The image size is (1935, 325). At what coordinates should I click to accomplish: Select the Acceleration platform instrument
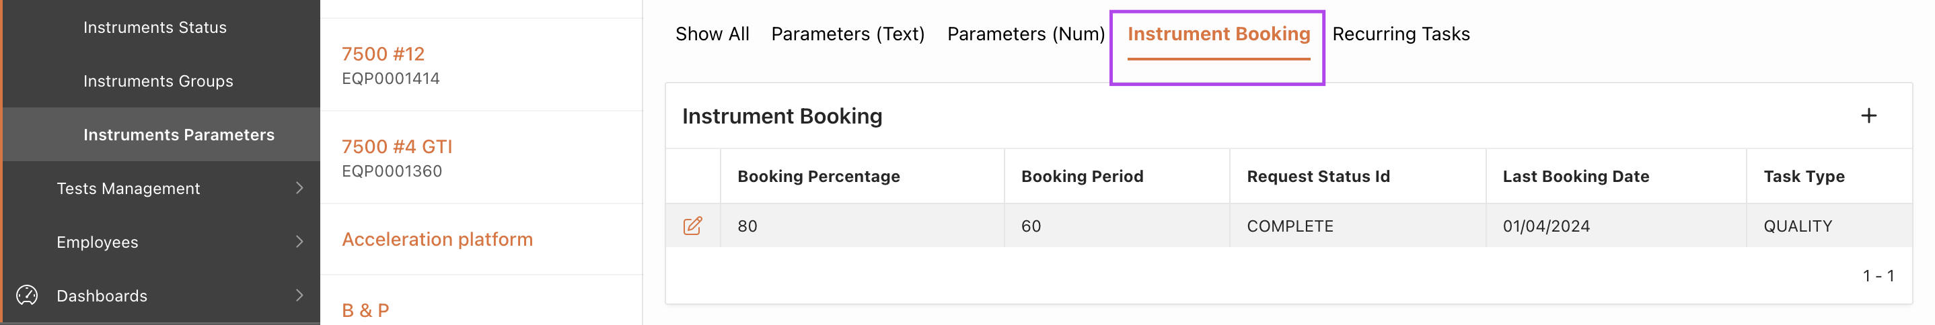pos(437,239)
